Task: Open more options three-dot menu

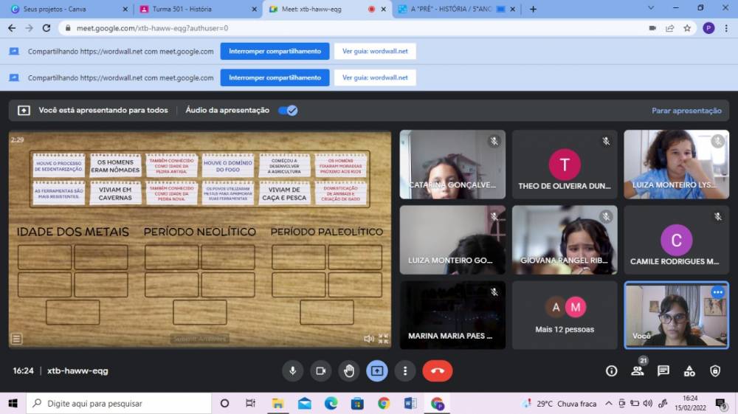Action: pos(404,370)
